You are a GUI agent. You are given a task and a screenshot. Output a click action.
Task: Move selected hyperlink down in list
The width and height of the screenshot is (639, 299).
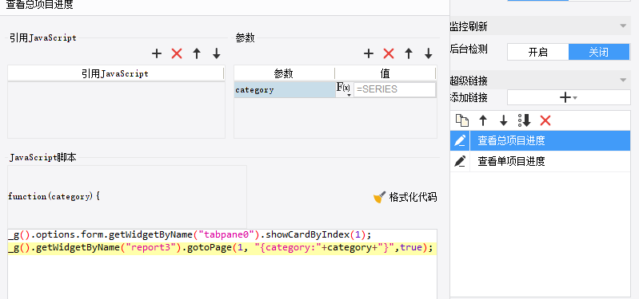pyautogui.click(x=503, y=120)
